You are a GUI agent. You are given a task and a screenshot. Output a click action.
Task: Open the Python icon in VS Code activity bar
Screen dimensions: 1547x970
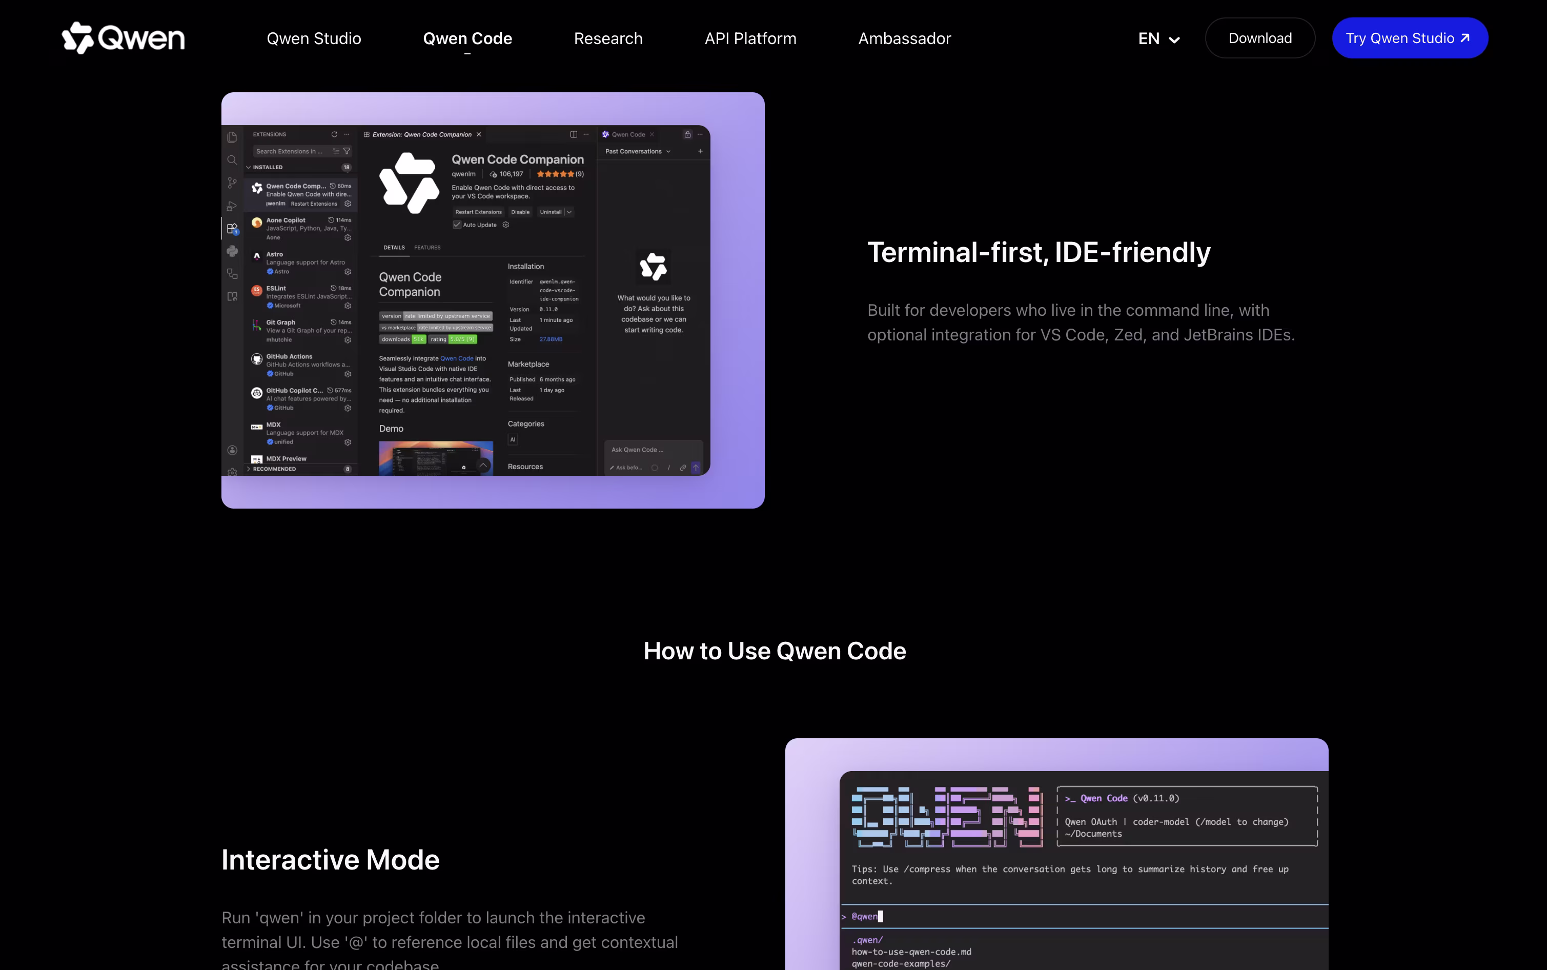(x=232, y=251)
